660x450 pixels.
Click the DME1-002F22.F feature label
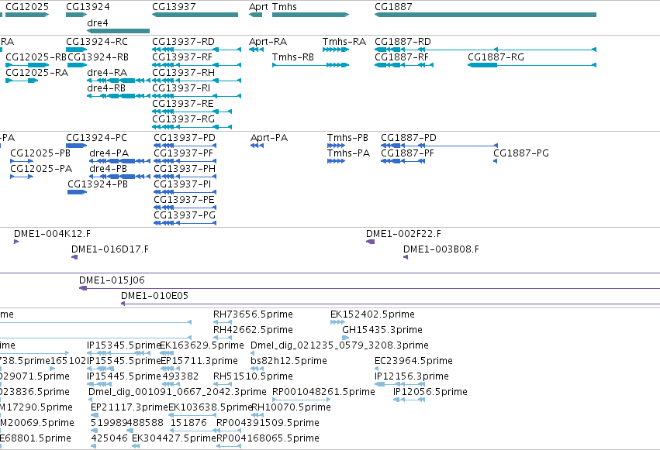tap(403, 234)
